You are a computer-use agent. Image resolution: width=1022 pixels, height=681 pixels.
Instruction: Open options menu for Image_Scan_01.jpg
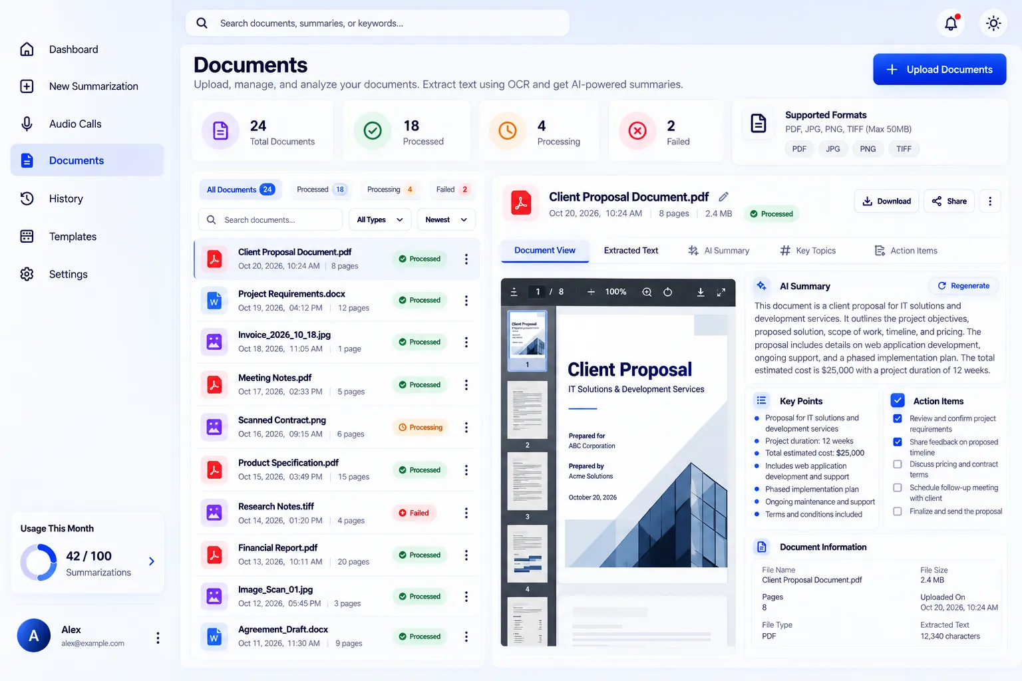click(x=466, y=597)
